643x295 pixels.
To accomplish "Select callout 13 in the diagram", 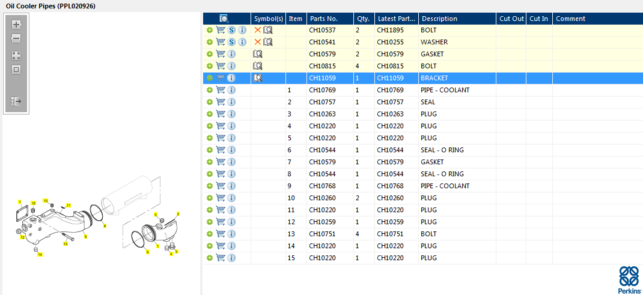I will pos(66,244).
